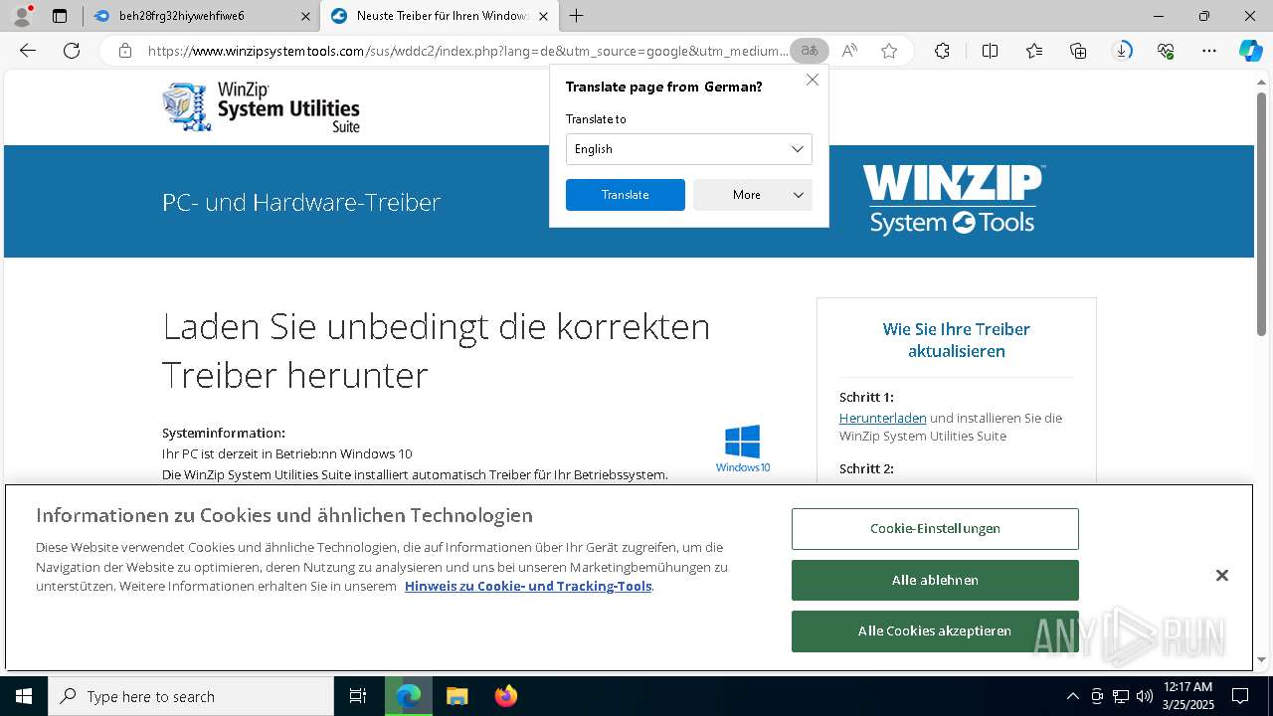The width and height of the screenshot is (1273, 716).
Task: Close the beh28frg32hiywehfiwe6 tab
Action: pyautogui.click(x=305, y=16)
